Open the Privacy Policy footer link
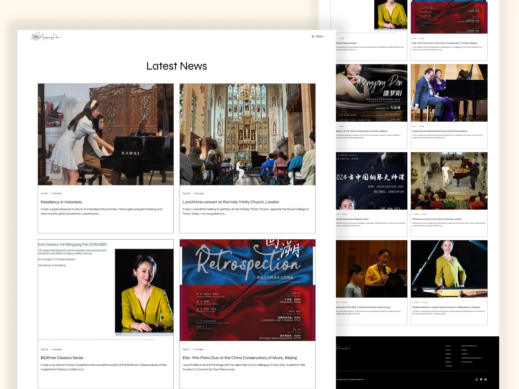 pyautogui.click(x=467, y=362)
